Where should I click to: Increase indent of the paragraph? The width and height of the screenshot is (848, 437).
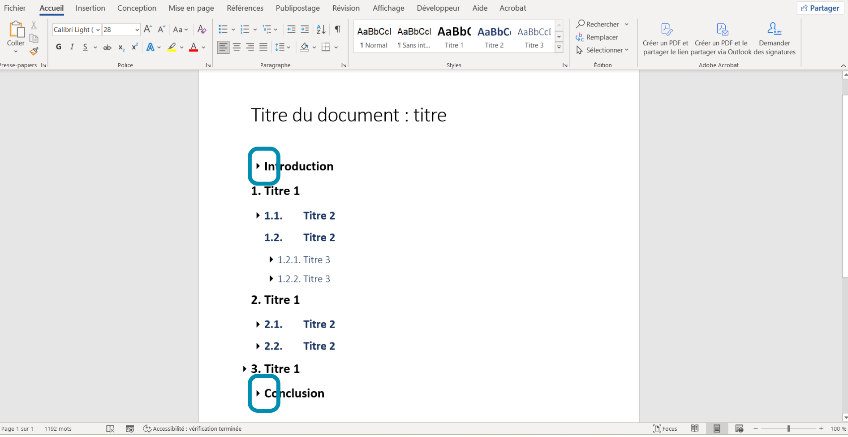pyautogui.click(x=305, y=30)
